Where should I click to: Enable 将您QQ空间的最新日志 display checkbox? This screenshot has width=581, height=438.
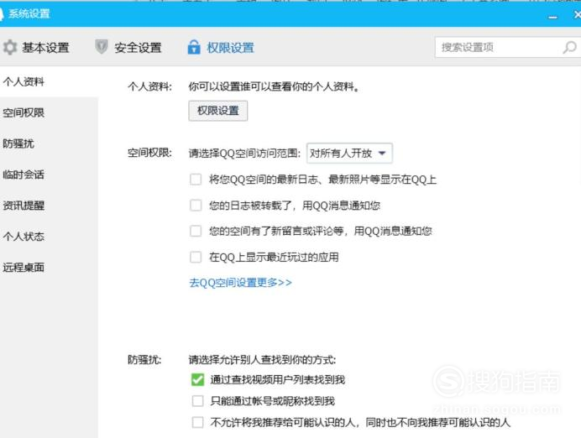[196, 180]
